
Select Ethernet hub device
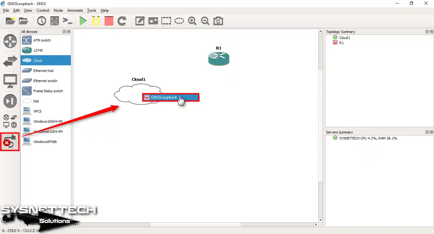pyautogui.click(x=46, y=71)
